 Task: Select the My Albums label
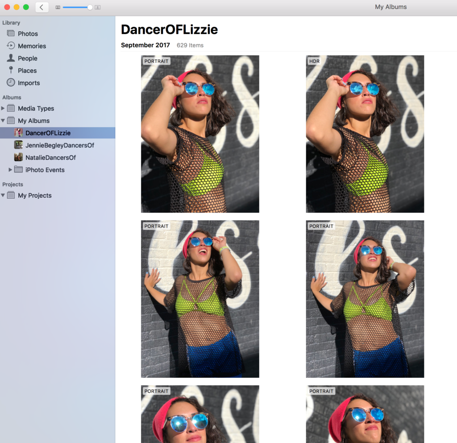click(x=33, y=121)
